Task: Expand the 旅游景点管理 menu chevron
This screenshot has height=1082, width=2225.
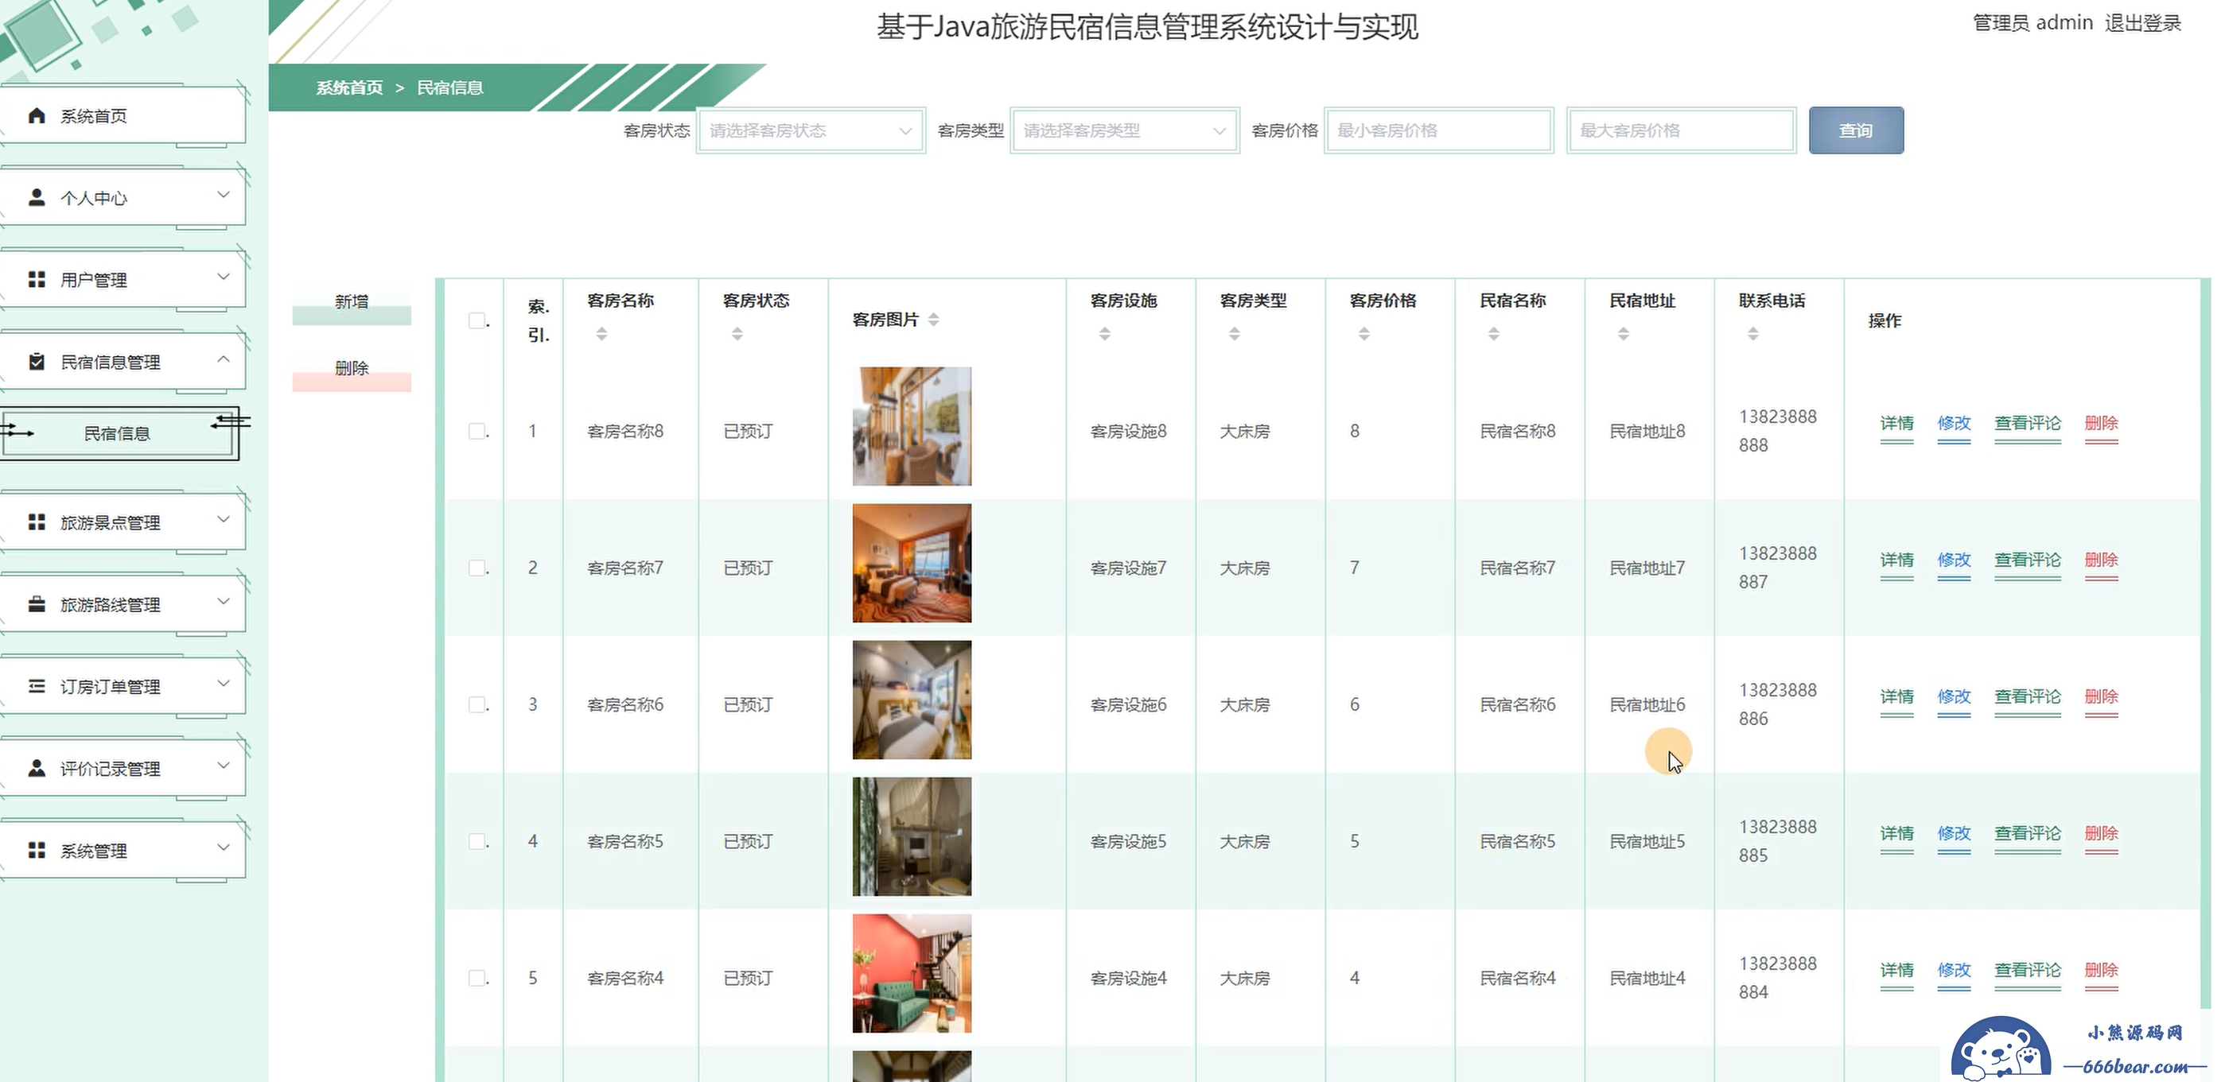Action: tap(223, 520)
